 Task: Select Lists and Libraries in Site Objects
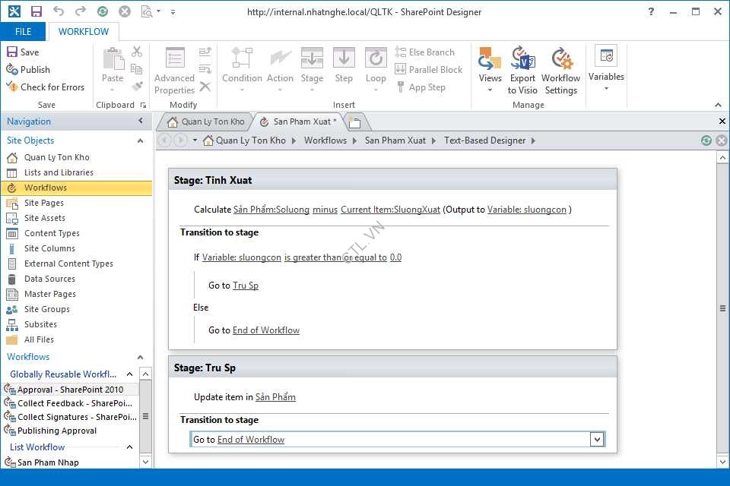[x=59, y=172]
